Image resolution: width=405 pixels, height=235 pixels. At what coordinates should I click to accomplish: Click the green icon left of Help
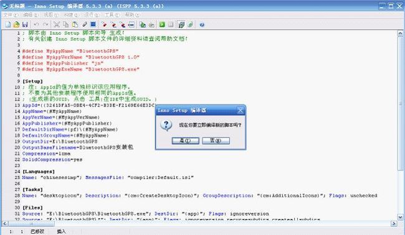[191, 25]
